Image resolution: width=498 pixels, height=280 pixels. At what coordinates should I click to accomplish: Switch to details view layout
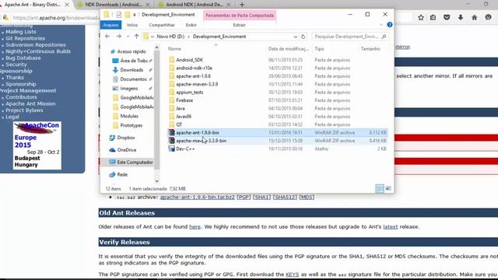(x=380, y=188)
